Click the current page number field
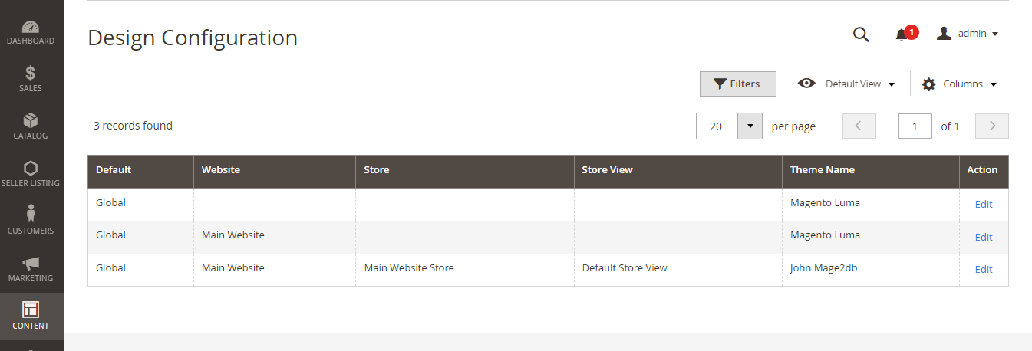 915,126
